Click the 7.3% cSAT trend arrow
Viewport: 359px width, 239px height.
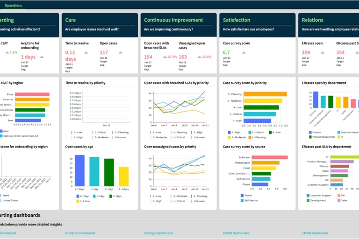click(7, 53)
